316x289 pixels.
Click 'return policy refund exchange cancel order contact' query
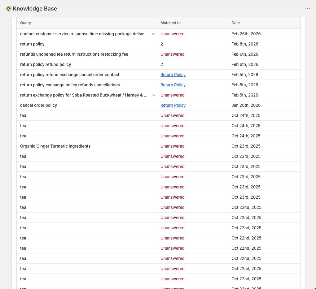pos(70,75)
